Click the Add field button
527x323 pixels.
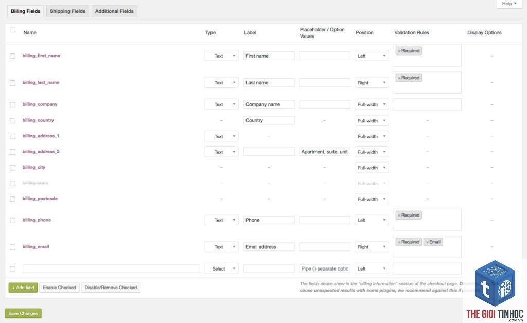coord(23,288)
